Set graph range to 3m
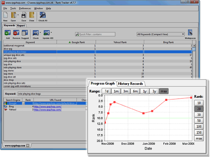The width and height of the screenshot is (210, 157). click(x=126, y=91)
